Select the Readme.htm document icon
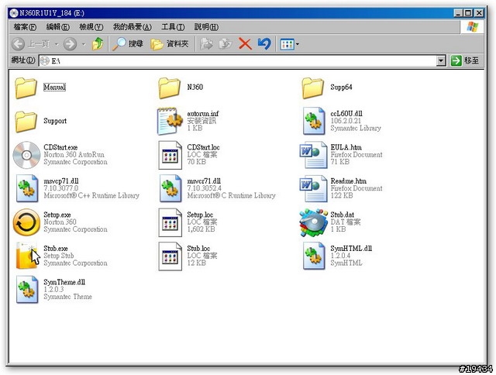496x375 pixels. tap(313, 188)
